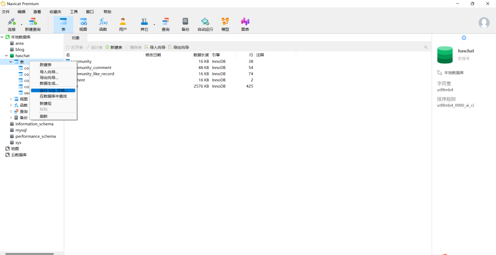
Task: Collapse the haschat database tree node
Action: click(x=6, y=56)
